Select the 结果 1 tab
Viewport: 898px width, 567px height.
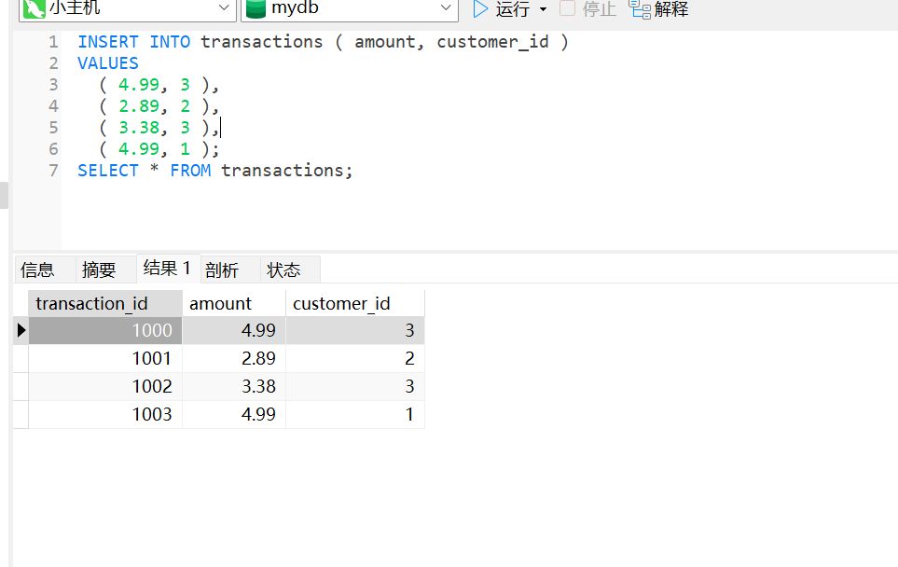(167, 269)
